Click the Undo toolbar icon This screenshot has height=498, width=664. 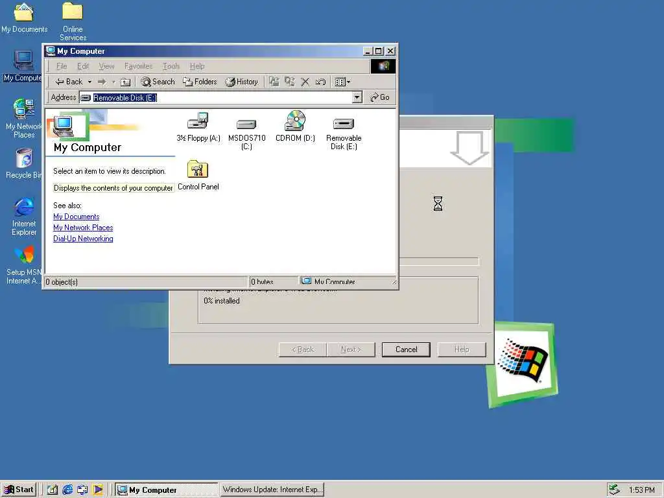click(320, 82)
